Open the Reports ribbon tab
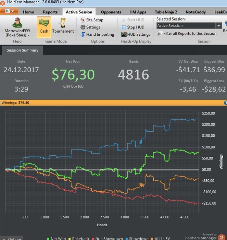The width and height of the screenshot is (227, 240). tap(50, 12)
